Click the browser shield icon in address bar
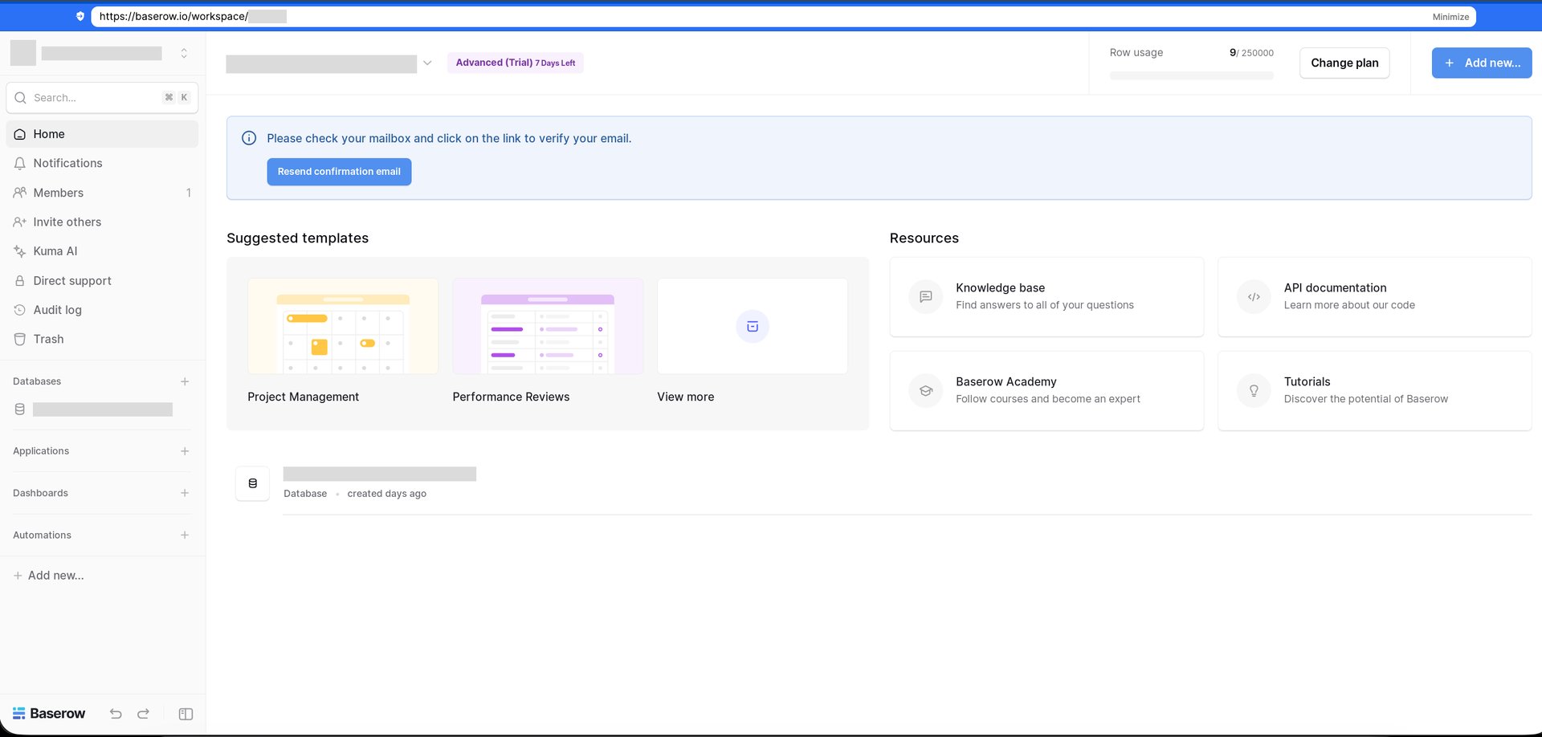This screenshot has height=737, width=1542. tap(80, 16)
